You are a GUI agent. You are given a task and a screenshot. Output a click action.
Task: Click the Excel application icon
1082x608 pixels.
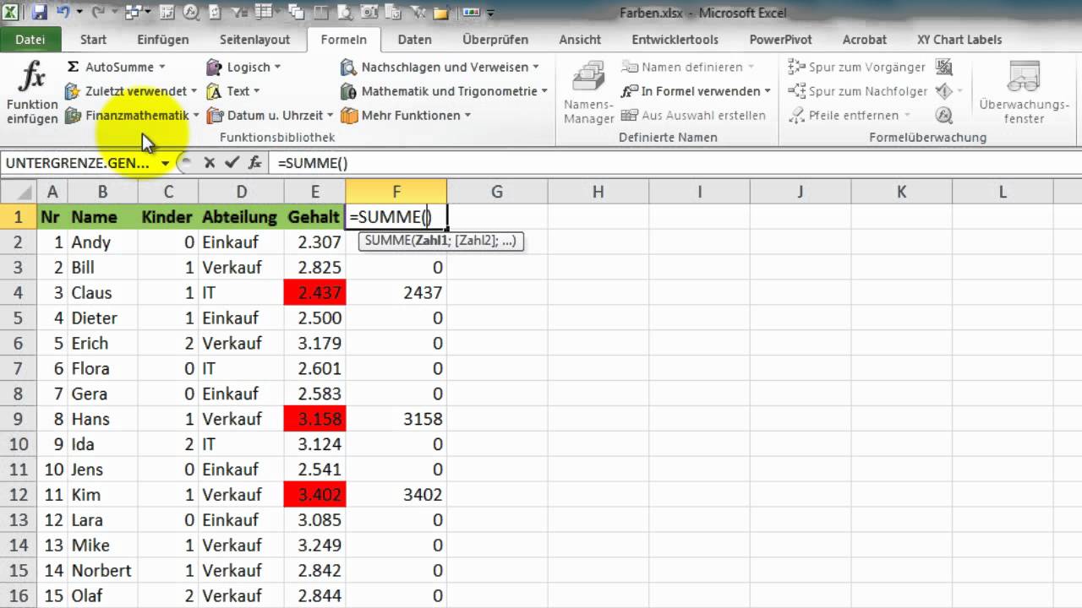tap(12, 13)
